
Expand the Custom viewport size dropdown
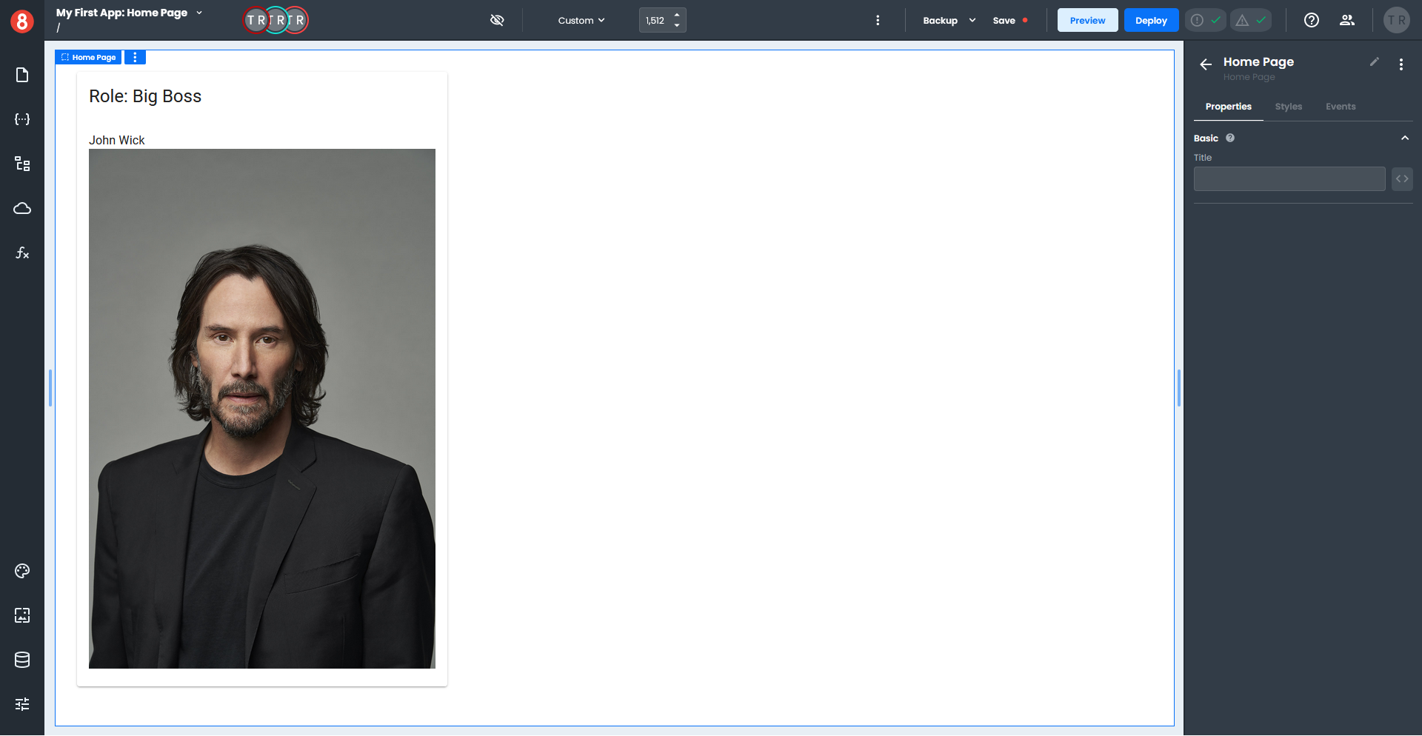581,21
